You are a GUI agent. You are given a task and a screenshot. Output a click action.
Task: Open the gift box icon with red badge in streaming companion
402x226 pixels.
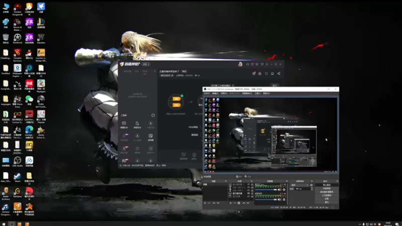pos(254,73)
